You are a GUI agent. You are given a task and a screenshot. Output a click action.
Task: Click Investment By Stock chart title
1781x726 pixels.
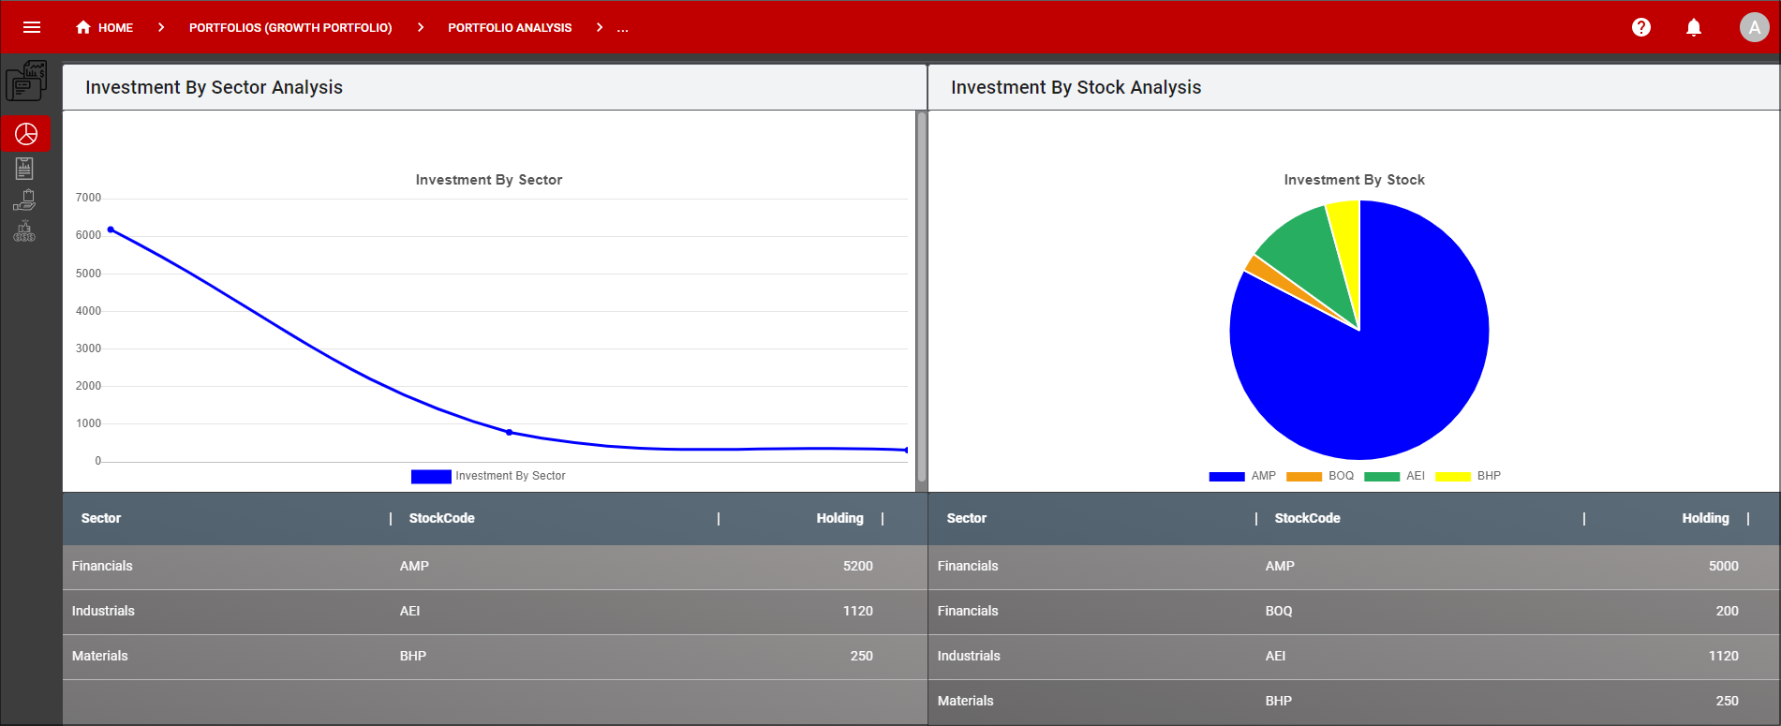[x=1354, y=180]
